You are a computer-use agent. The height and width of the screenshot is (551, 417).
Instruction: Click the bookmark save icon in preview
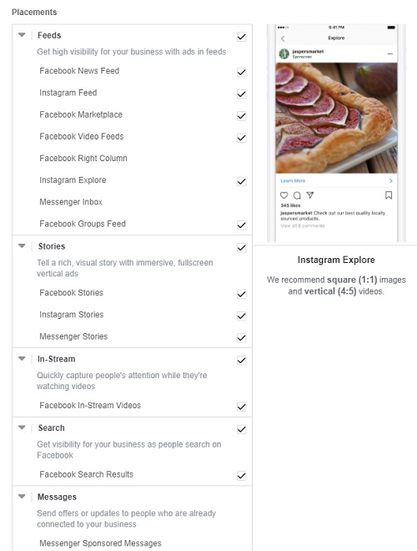389,195
